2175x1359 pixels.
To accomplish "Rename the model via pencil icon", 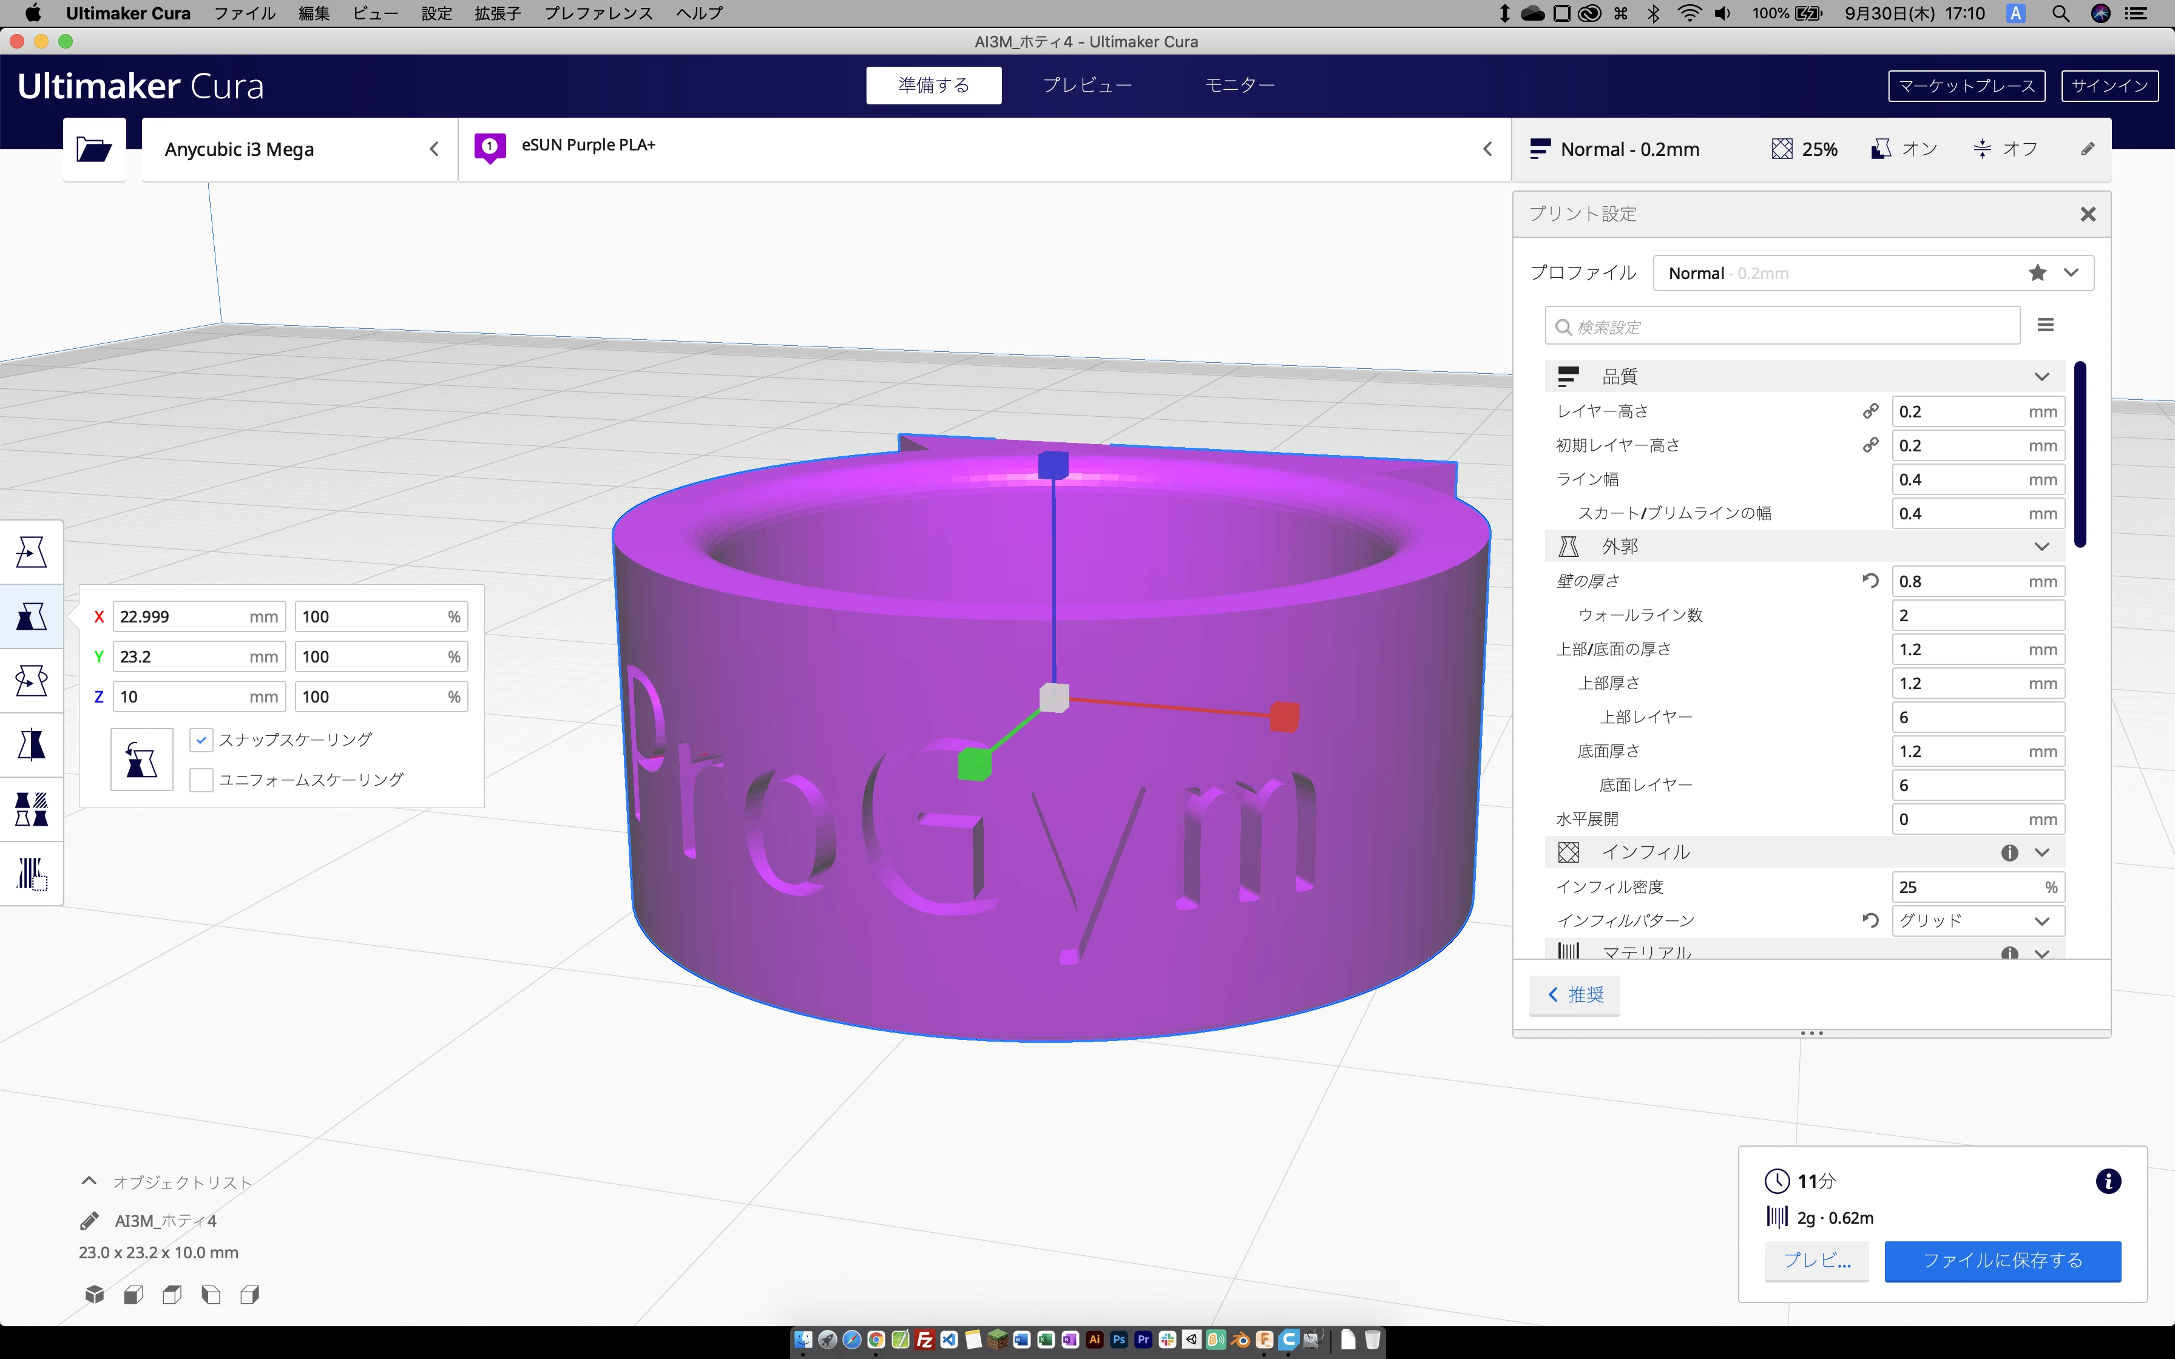I will (90, 1219).
